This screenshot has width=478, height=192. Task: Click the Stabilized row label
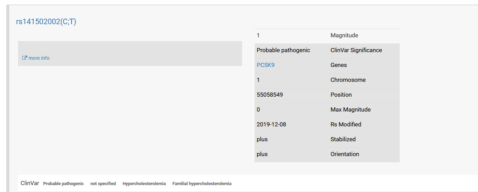click(x=343, y=139)
